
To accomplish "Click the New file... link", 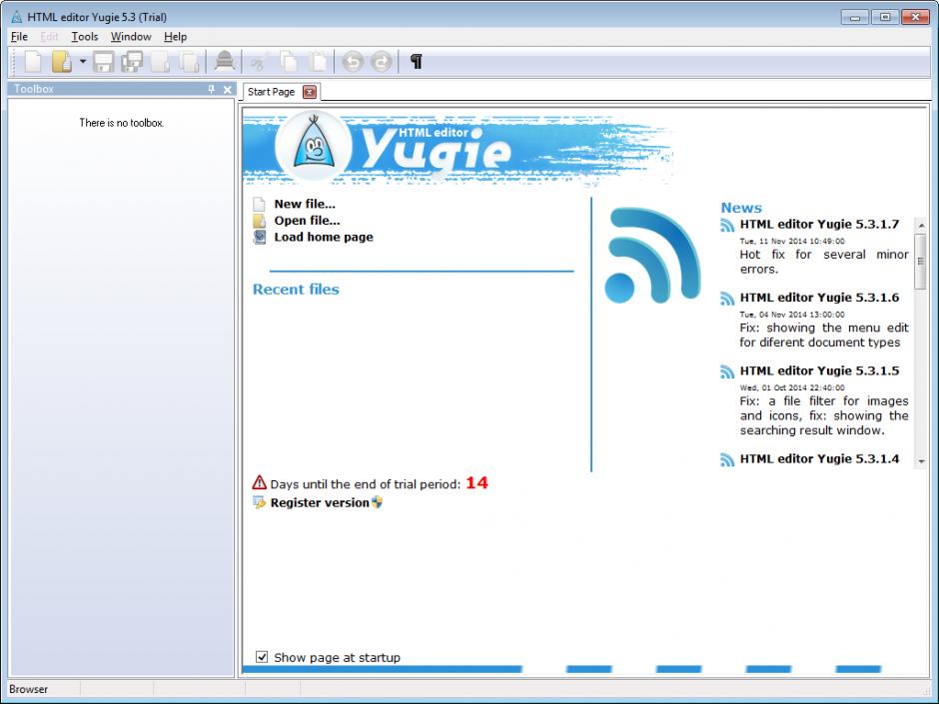I will coord(305,204).
